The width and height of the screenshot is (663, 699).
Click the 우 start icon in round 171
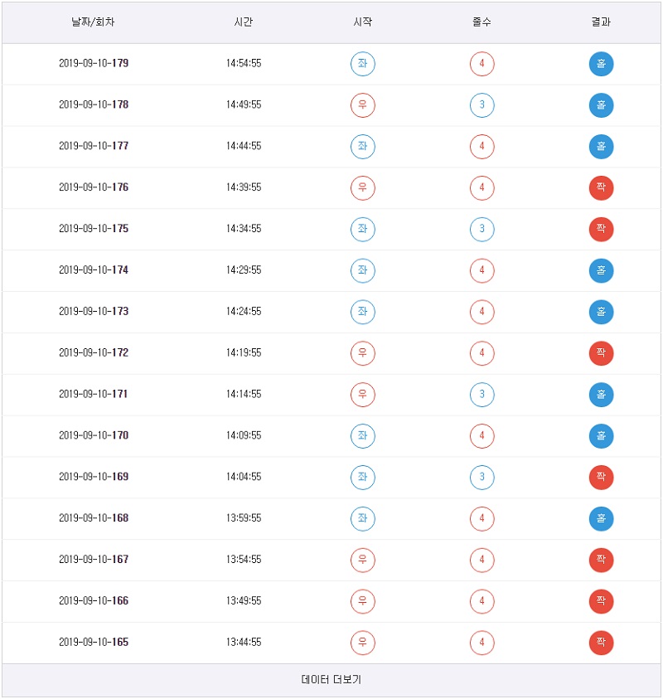click(362, 395)
